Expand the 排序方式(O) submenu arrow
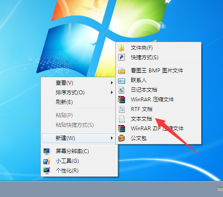The image size is (223, 197). pyautogui.click(x=112, y=93)
